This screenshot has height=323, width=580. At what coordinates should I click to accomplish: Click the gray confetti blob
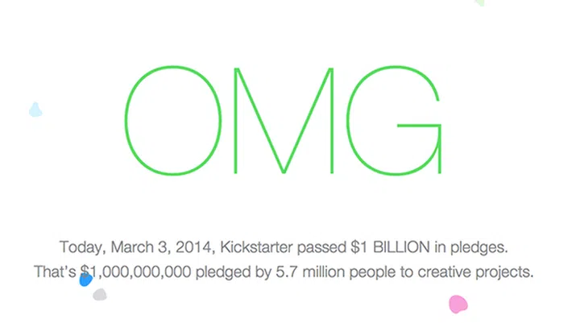[x=100, y=294]
